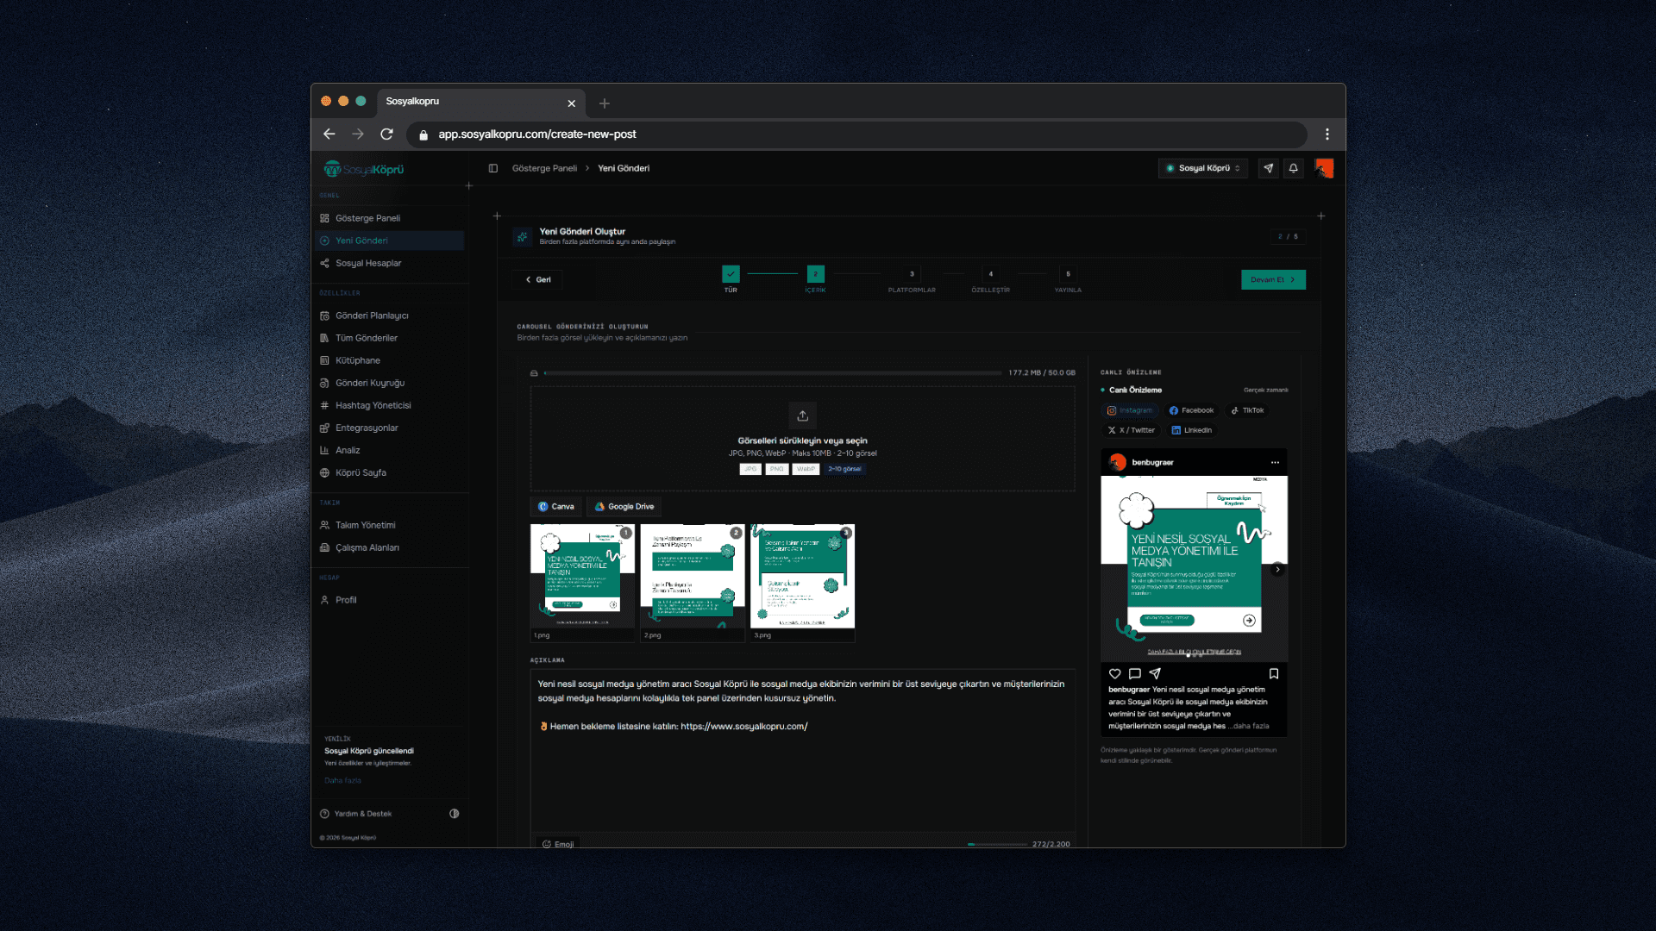Switch preview to Facebook

1191,410
